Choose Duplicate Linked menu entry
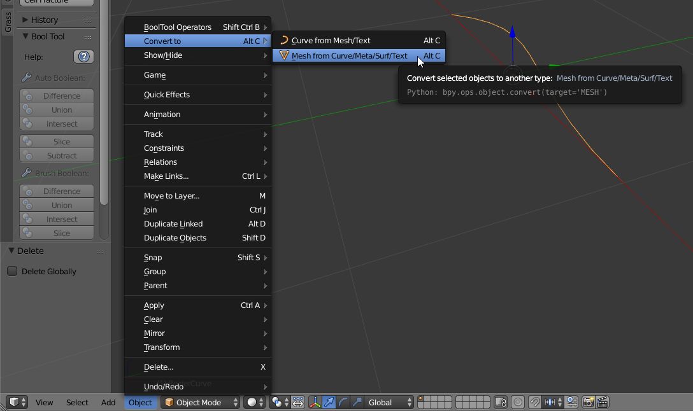The height and width of the screenshot is (411, 693). 197,224
